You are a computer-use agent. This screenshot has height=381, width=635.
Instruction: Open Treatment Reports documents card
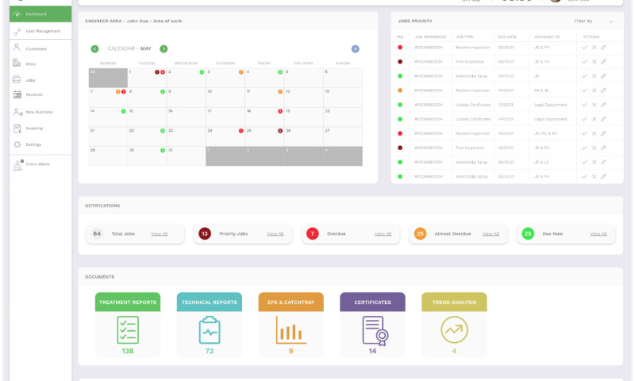(x=128, y=325)
